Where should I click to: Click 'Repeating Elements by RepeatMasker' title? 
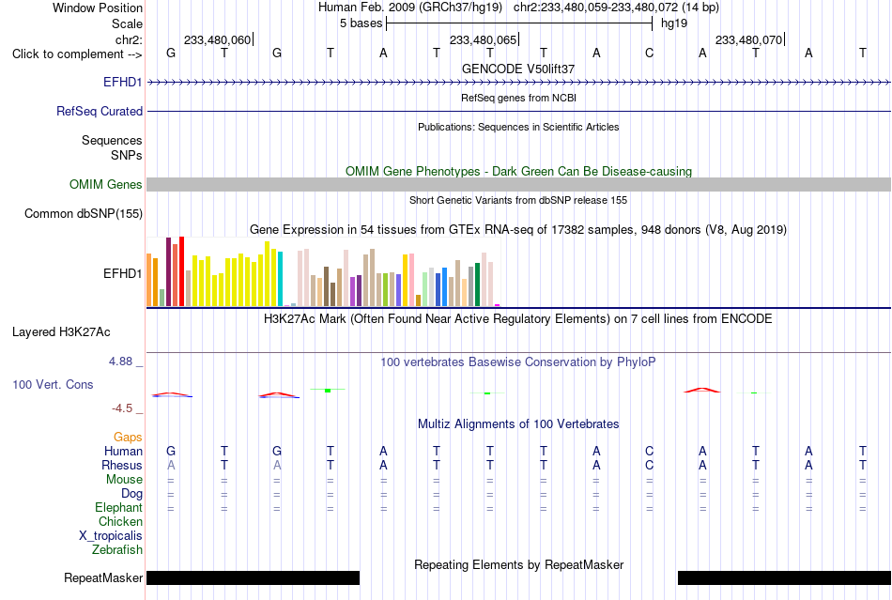tap(518, 564)
